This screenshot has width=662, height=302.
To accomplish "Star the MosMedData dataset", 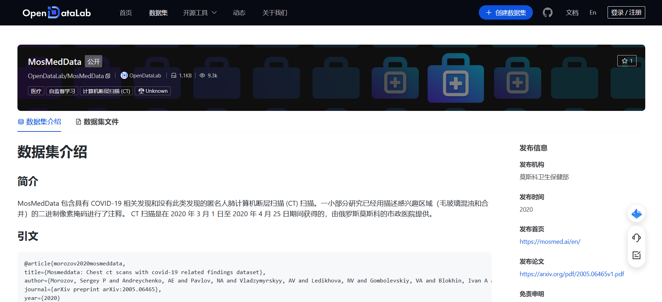I will coord(627,61).
